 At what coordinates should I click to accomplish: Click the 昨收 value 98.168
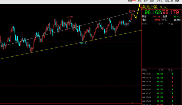pos(177,20)
